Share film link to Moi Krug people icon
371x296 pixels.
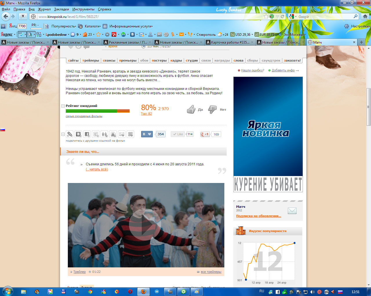tap(104, 134)
